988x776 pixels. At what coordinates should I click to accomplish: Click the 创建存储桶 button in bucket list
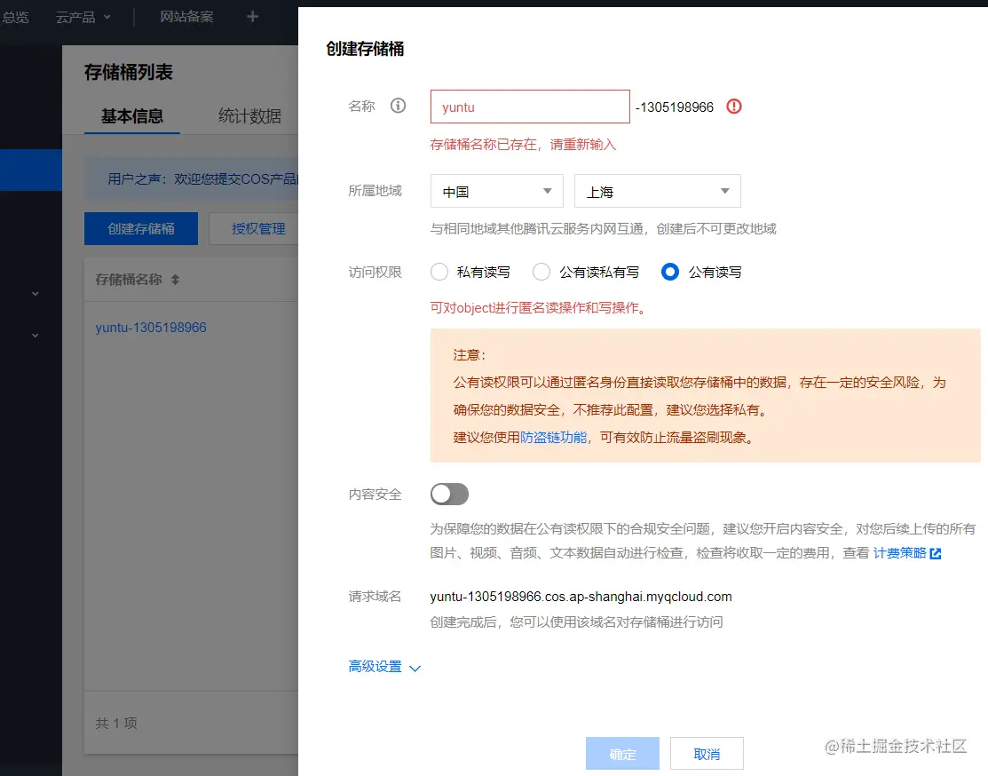141,228
